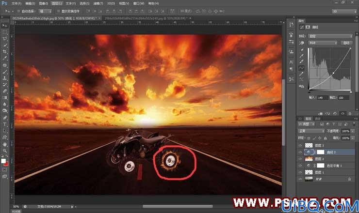Hide layer 图层 1 eye icon
This screenshot has height=213, width=359.
[x=300, y=172]
